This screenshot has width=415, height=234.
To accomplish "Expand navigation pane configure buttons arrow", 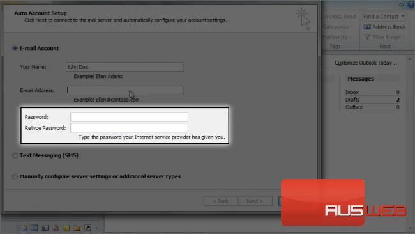I will point(96,228).
